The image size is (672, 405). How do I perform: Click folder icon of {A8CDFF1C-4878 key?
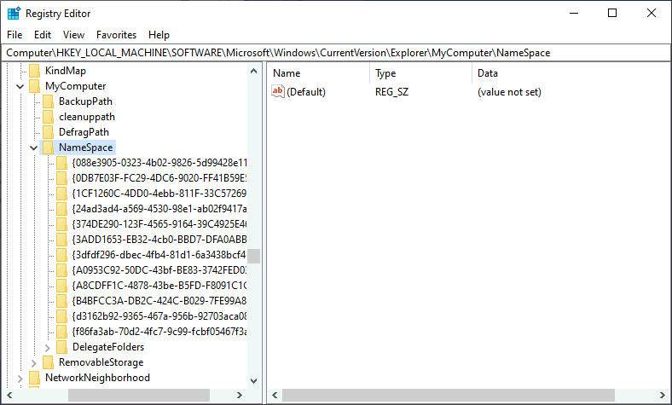coord(62,286)
